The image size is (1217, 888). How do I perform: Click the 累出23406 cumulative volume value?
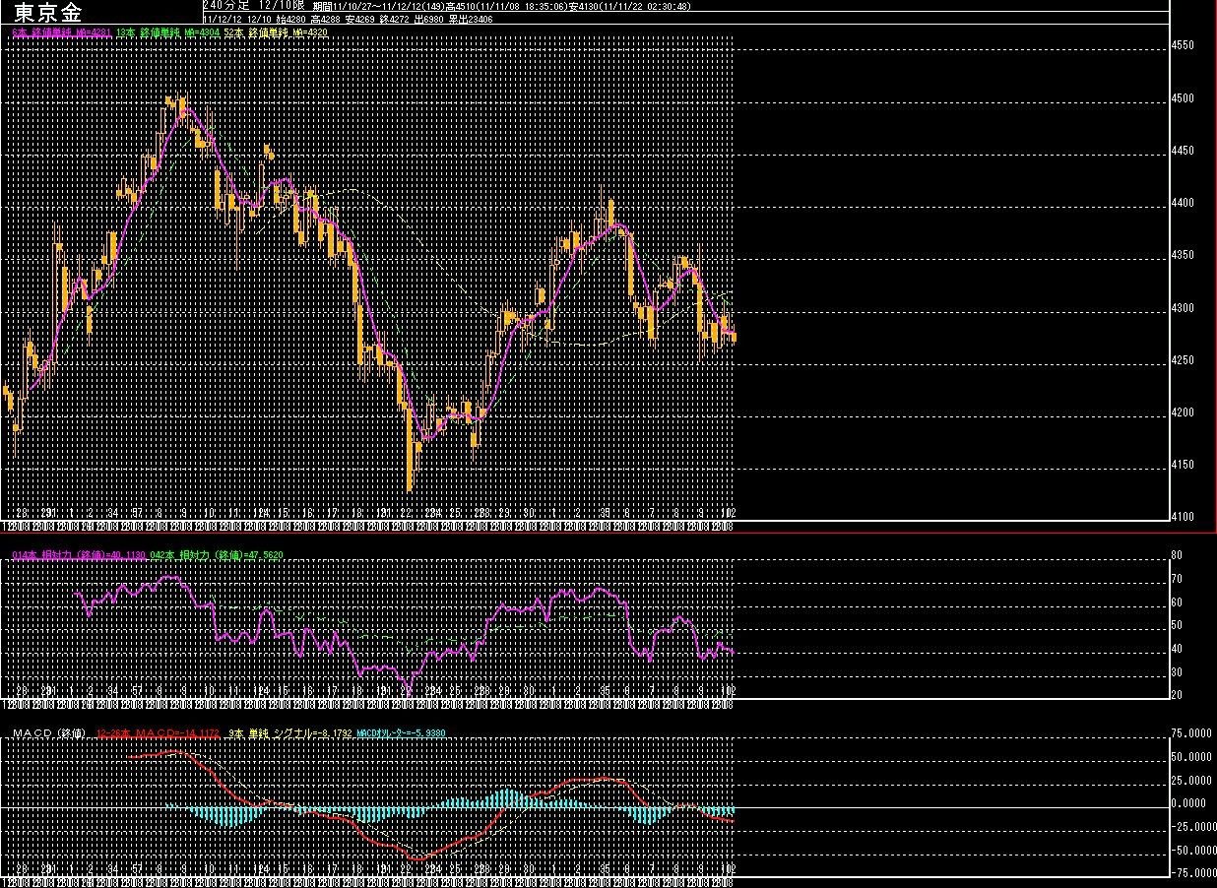click(x=471, y=19)
